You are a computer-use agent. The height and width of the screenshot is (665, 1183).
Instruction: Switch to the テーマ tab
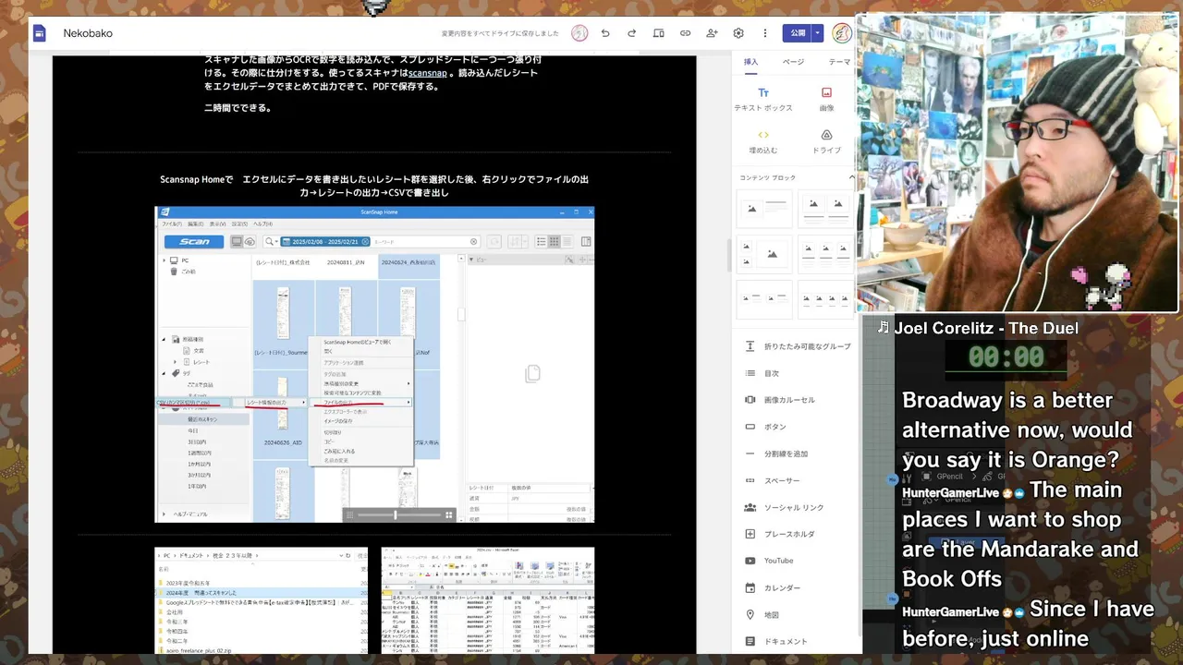tap(839, 62)
